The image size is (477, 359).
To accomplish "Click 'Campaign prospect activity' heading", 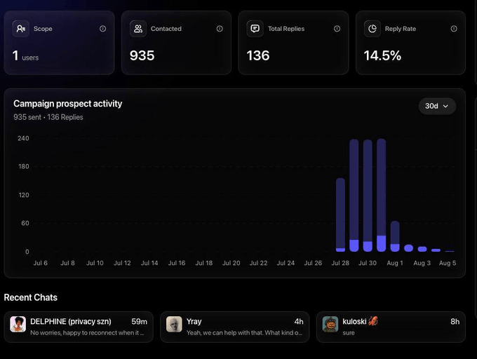I will click(x=68, y=104).
